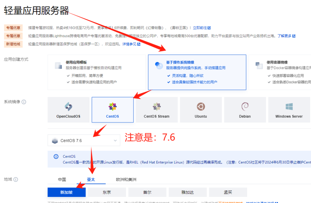Select the Ubuntu system image

tap(201, 110)
